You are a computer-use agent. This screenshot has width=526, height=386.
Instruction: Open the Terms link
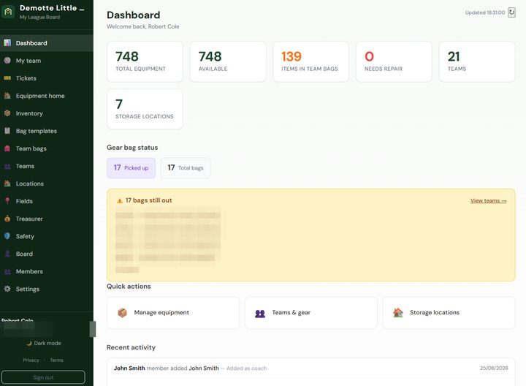[57, 360]
